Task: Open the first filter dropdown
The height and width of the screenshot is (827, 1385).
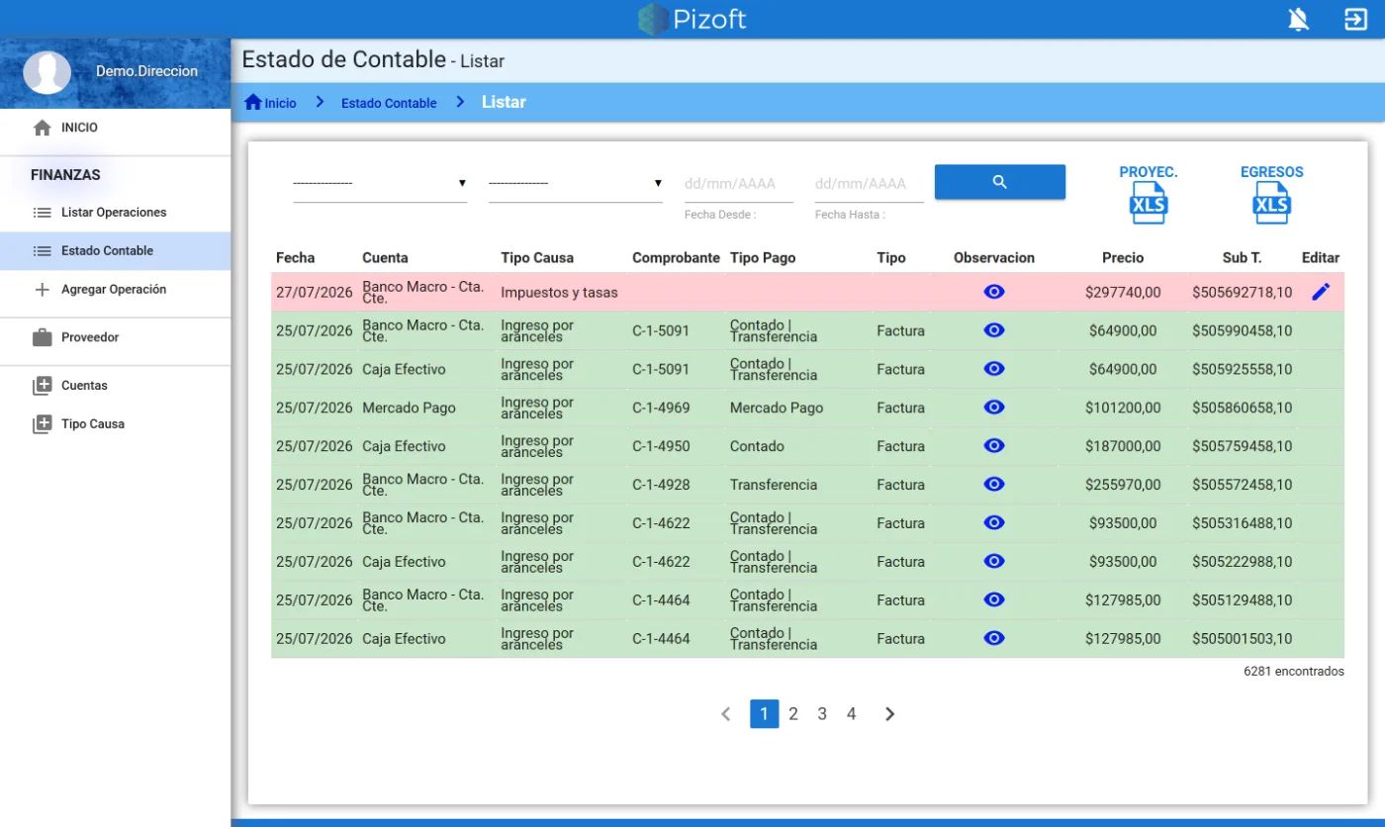Action: [x=380, y=183]
